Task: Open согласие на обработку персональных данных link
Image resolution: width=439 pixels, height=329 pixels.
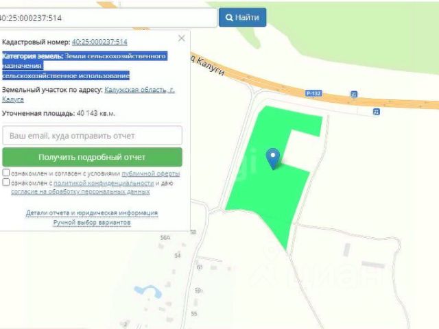Action: pos(80,192)
